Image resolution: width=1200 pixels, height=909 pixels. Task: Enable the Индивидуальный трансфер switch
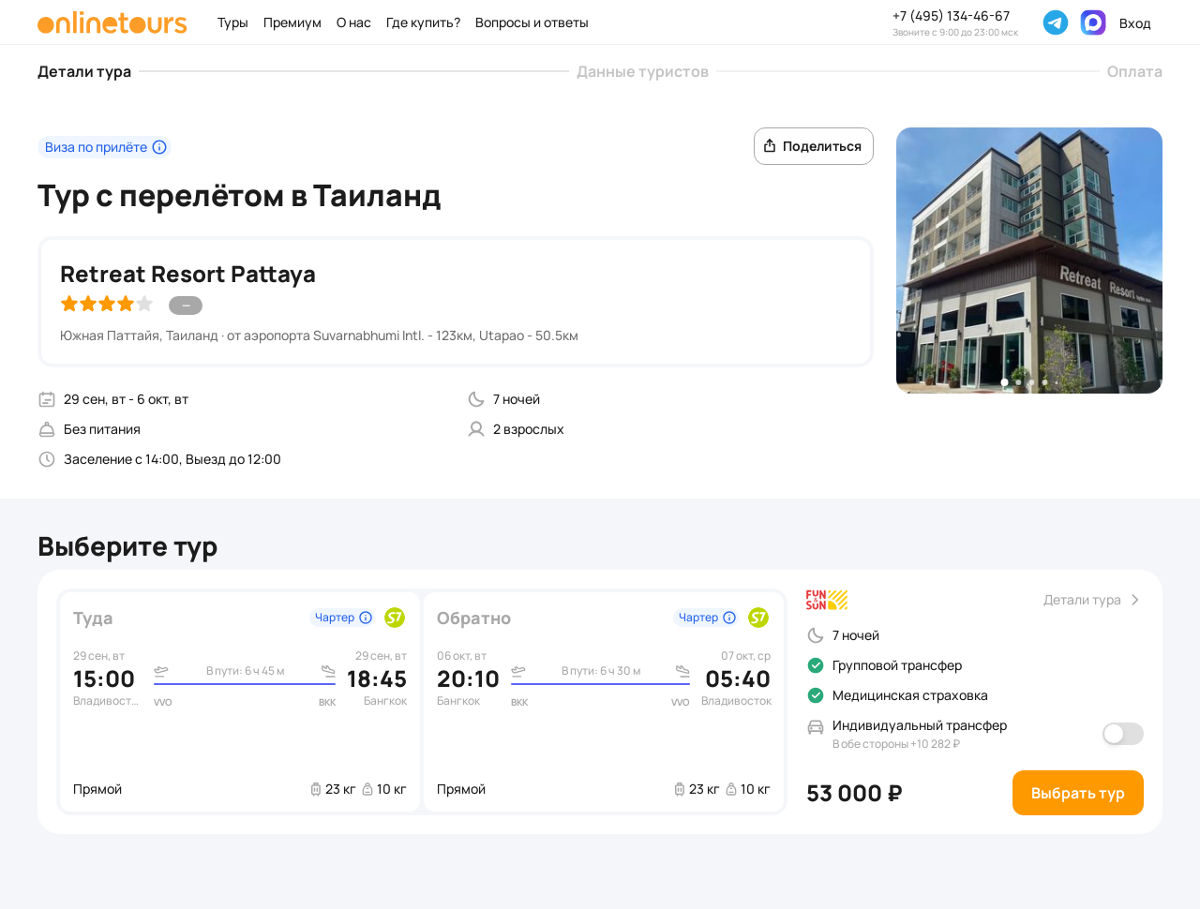pos(1123,734)
